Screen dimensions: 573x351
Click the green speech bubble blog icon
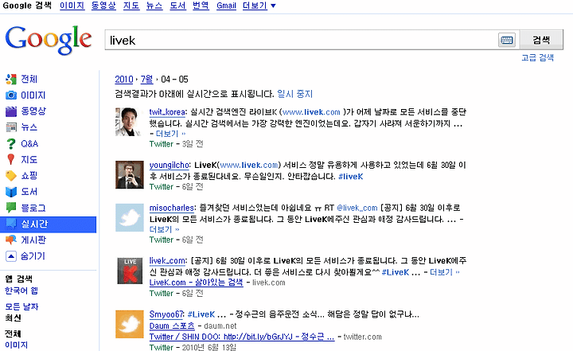(11, 208)
